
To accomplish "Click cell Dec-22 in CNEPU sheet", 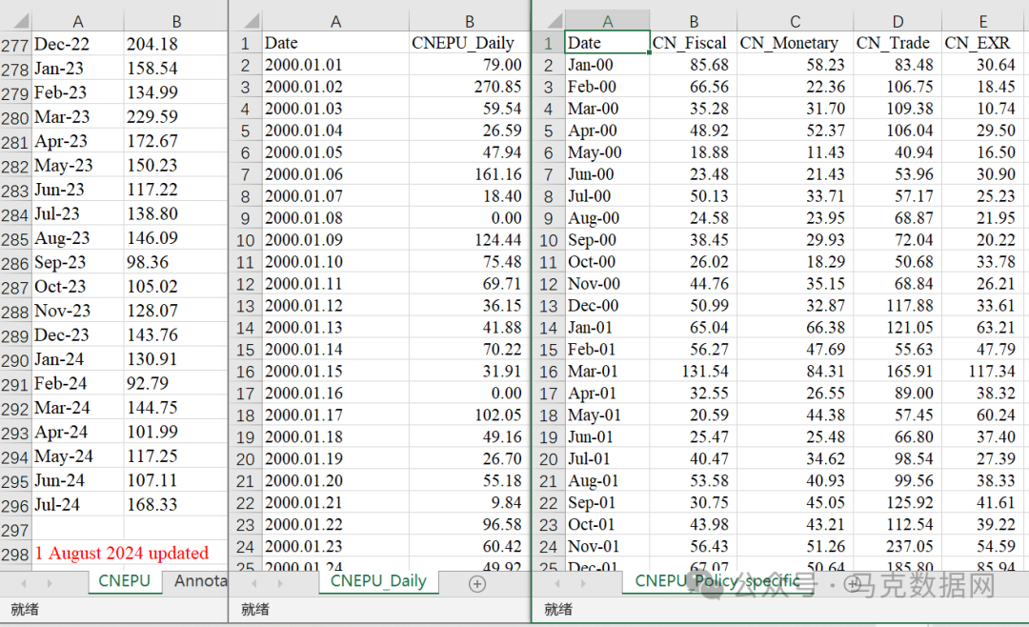I will click(77, 45).
